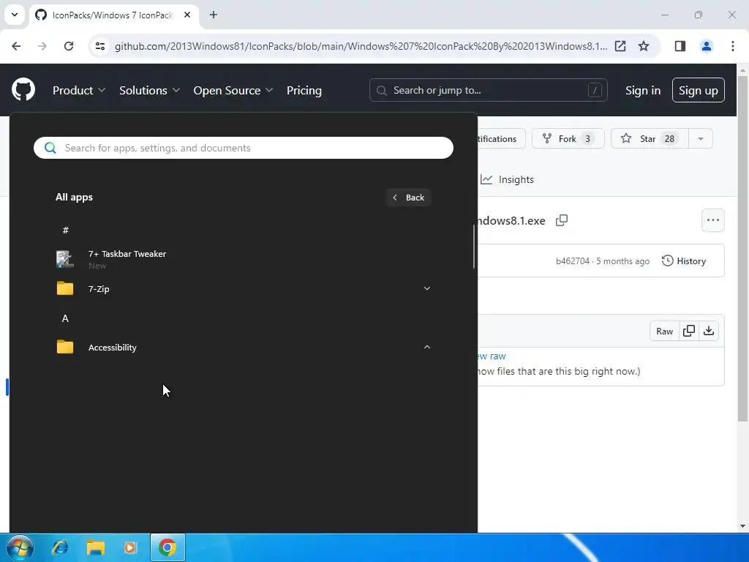
Task: Open the Raw file view
Action: [x=664, y=331]
